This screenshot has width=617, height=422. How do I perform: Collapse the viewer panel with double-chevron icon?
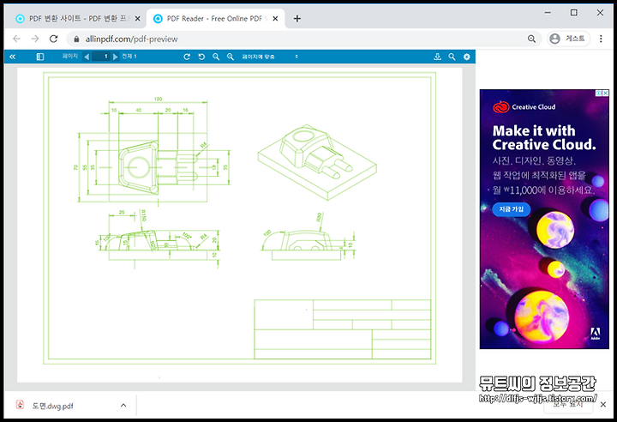13,57
